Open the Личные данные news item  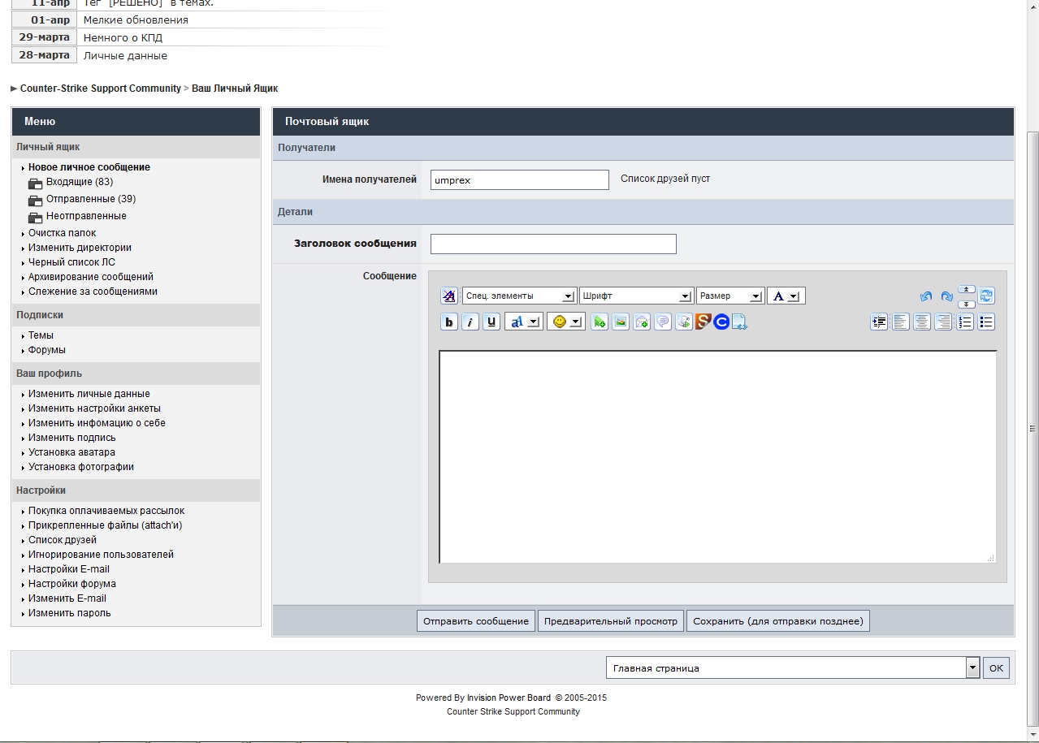[x=125, y=55]
